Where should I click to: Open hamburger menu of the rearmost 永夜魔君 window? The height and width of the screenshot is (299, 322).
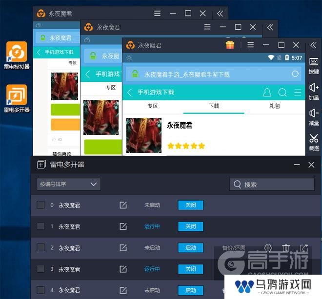coord(157,14)
